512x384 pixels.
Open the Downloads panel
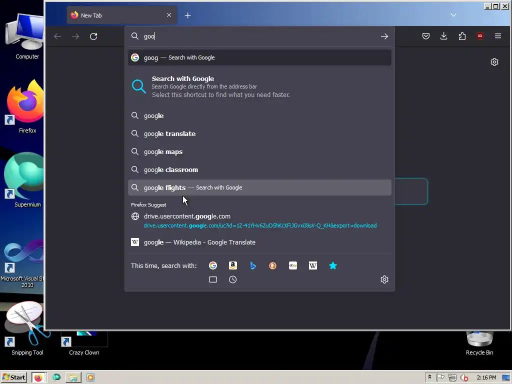tap(444, 36)
